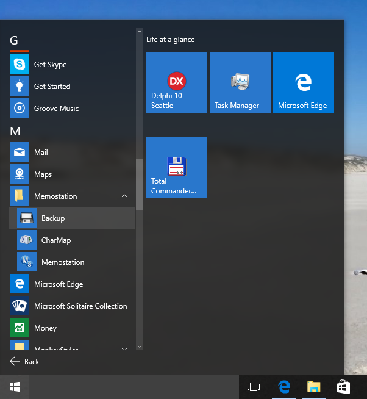Select the Mail text label
Image resolution: width=367 pixels, height=399 pixels.
(x=41, y=152)
